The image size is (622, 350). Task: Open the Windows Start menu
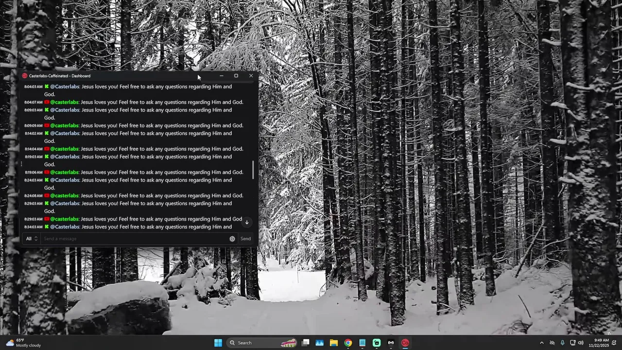pos(218,343)
